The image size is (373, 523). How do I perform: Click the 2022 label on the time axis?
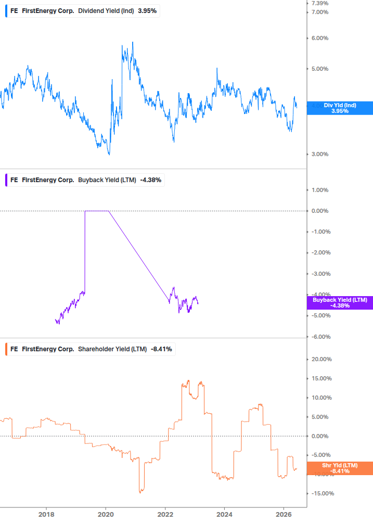point(165,514)
